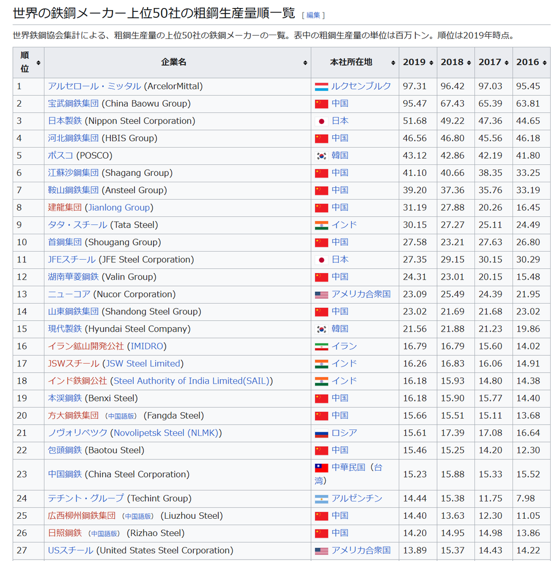This screenshot has height=561, width=554.
Task: Open red link 建龍集団
Action: (65, 208)
